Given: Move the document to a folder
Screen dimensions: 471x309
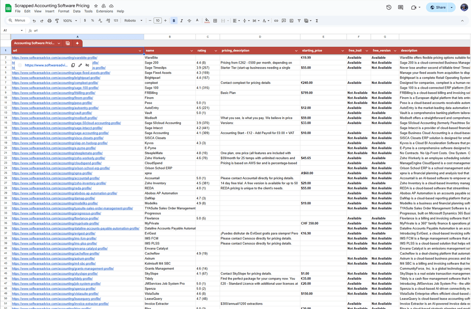Looking at the screenshot, I should coord(104,6).
